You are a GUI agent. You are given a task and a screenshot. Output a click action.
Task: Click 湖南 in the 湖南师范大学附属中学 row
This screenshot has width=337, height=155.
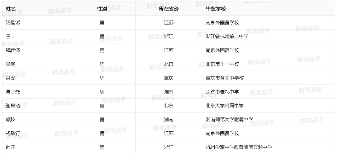point(169,120)
